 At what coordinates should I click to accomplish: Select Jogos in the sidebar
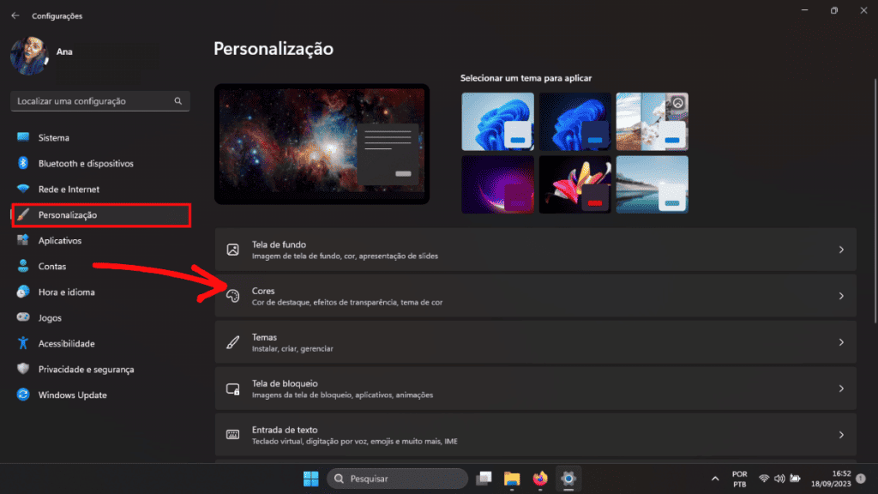(101, 317)
